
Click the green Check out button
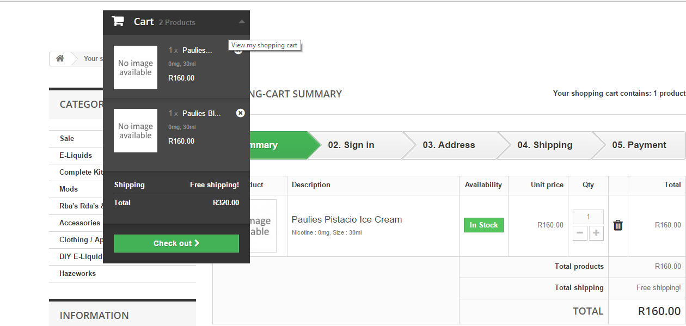[x=176, y=243]
